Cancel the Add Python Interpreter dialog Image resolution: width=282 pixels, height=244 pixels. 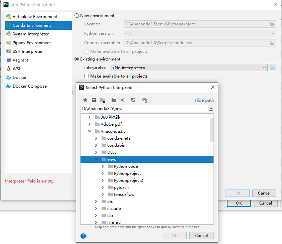click(x=264, y=193)
